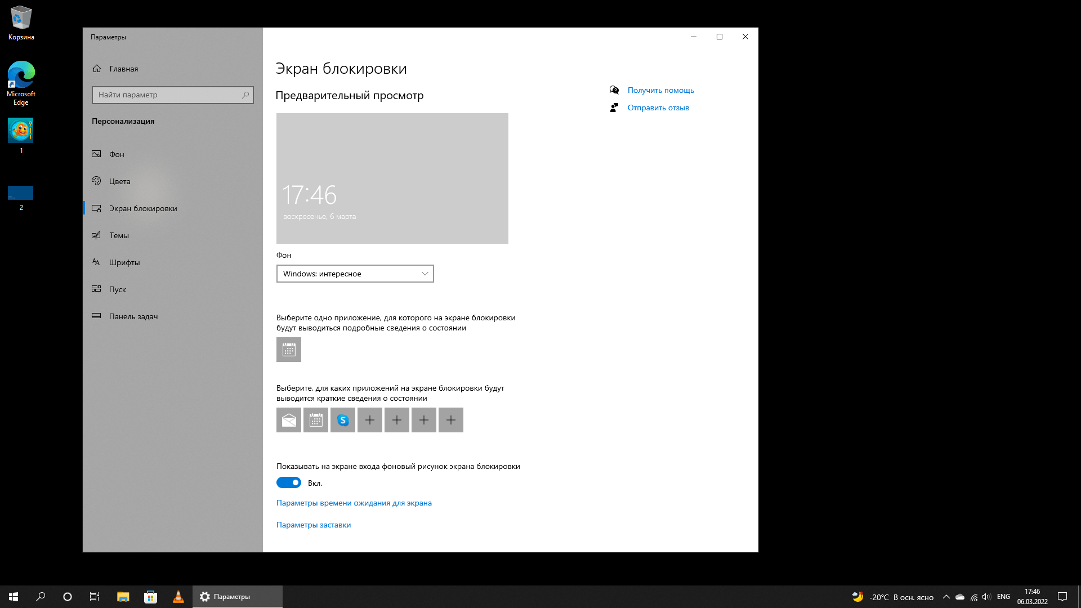
Task: Click the Skype icon in brief status row
Action: pos(342,420)
